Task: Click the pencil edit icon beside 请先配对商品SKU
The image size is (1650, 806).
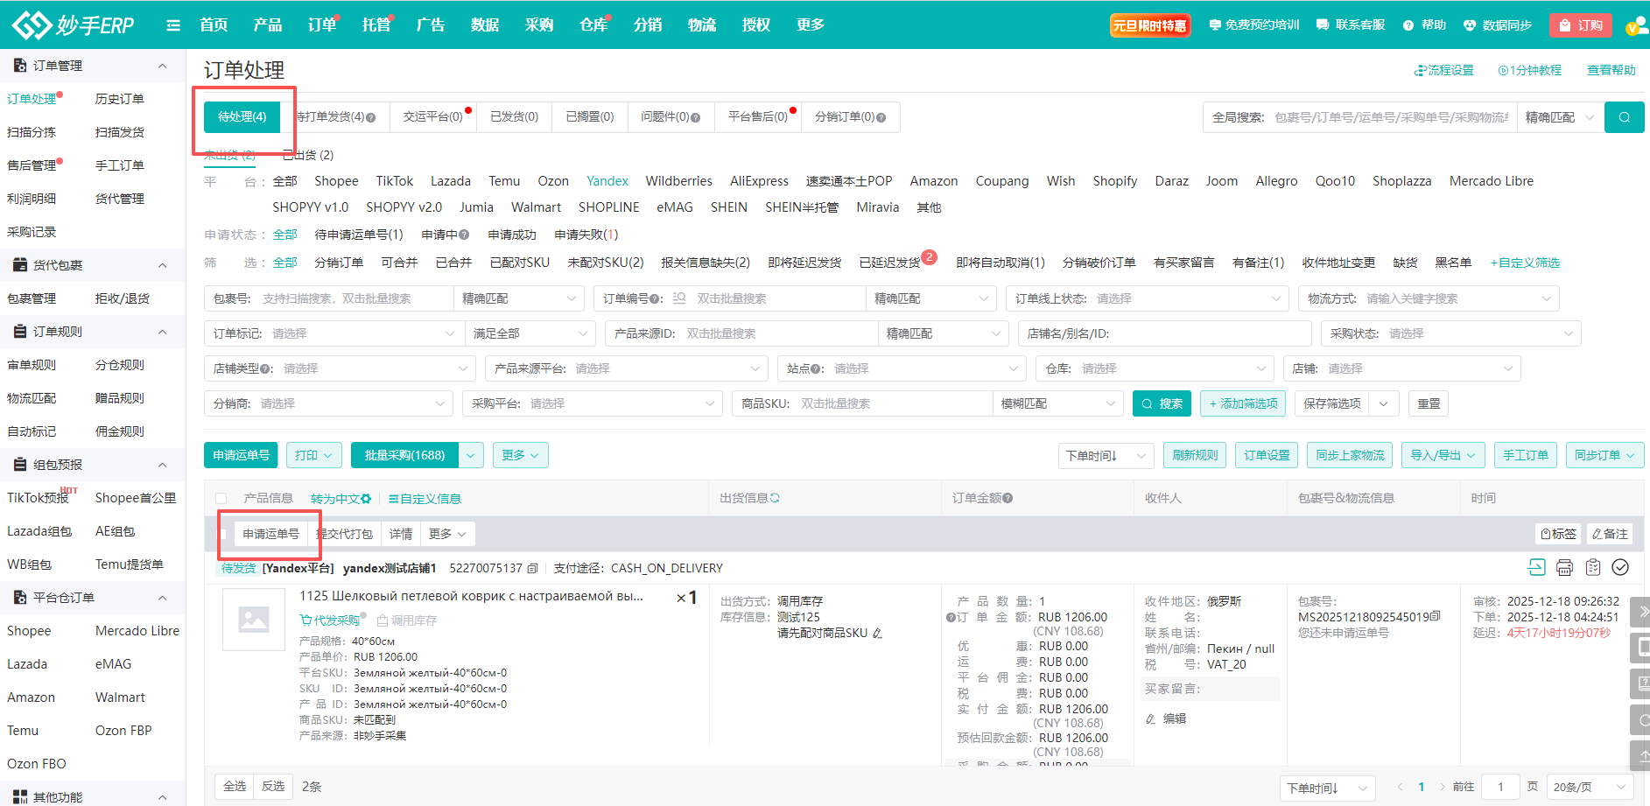Action: click(x=877, y=634)
